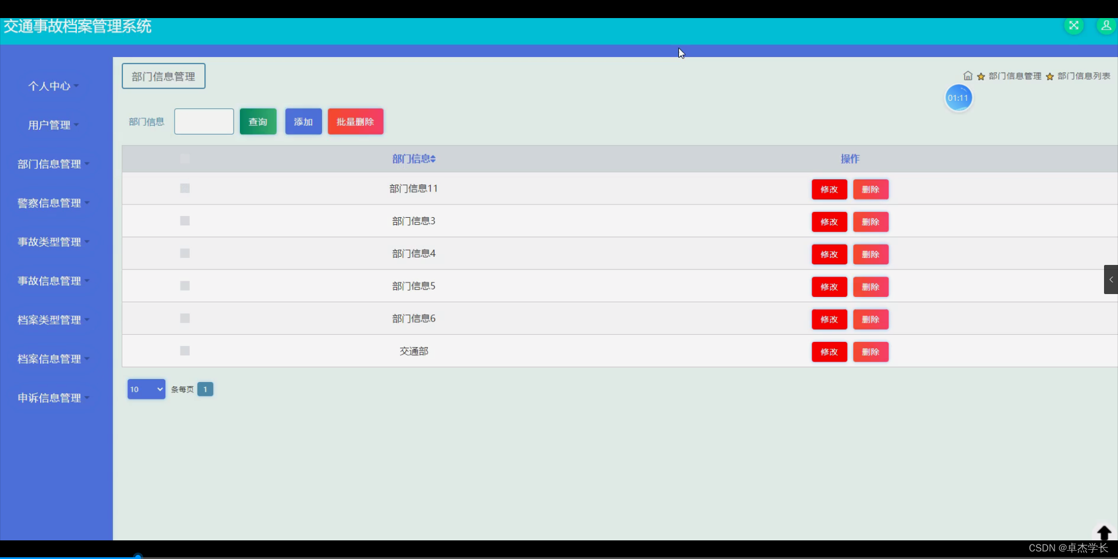1118x559 pixels.
Task: Expand the 事故信息管理 sidebar menu
Action: click(x=54, y=281)
